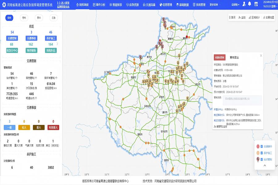
Task: Click the system logo icon at top-left
Action: click(4, 5)
